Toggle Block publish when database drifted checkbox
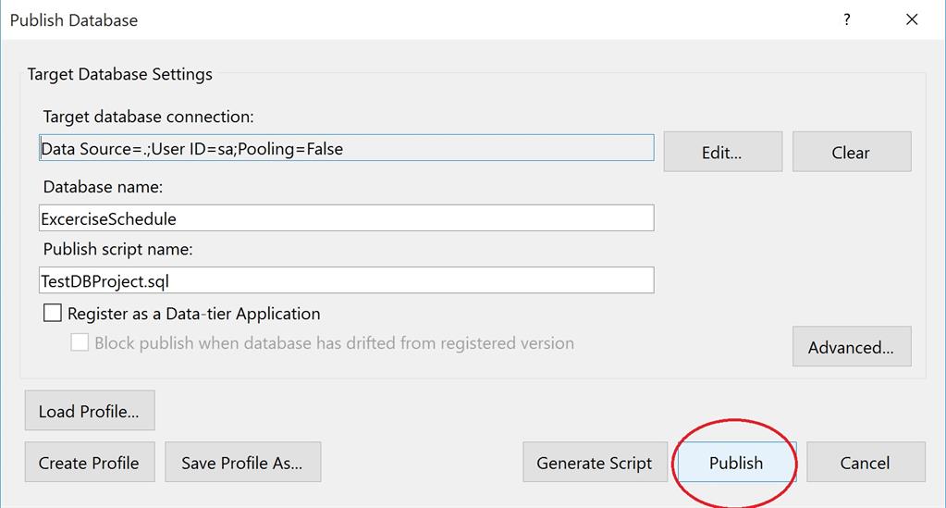The width and height of the screenshot is (946, 508). point(80,342)
